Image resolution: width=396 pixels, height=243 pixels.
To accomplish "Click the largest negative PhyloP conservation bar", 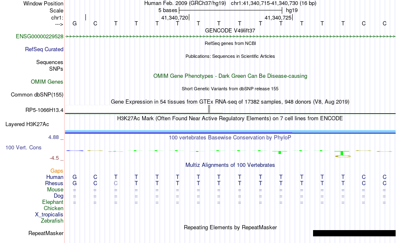I will pyautogui.click(x=342, y=153).
